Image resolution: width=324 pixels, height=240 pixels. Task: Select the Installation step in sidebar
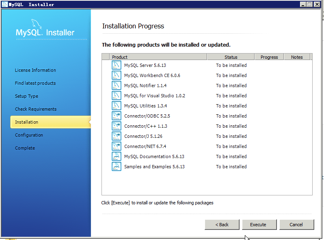point(51,122)
